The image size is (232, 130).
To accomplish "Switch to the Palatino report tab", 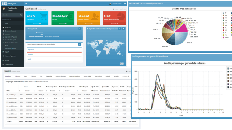I will 33,76.
